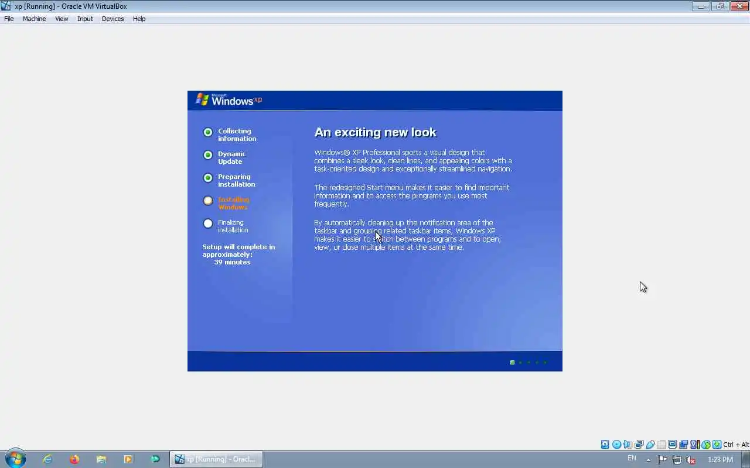Restore down the VirtualBox window
Image resolution: width=750 pixels, height=468 pixels.
click(x=720, y=6)
